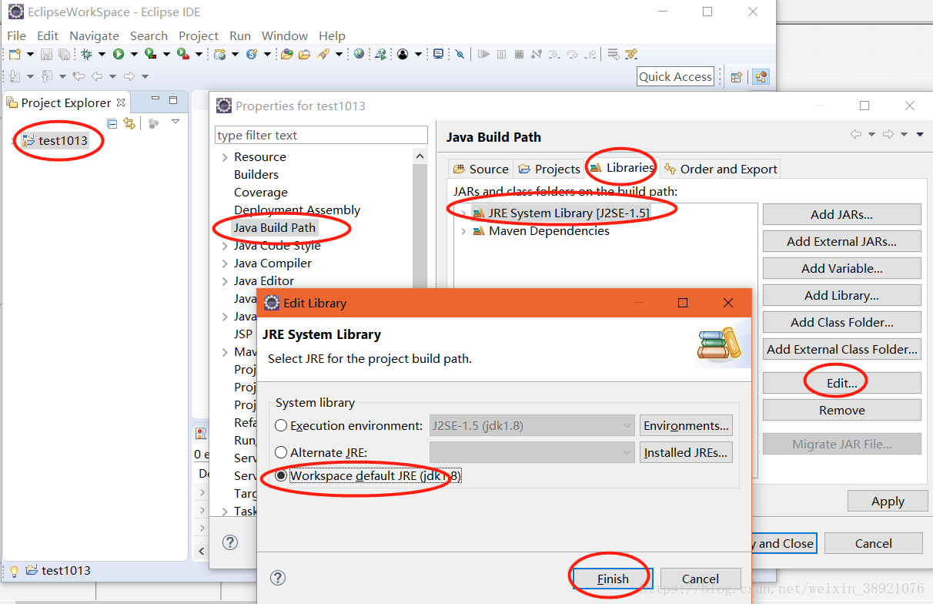Screen dimensions: 933x604
Task: Click the New Java class toolbar icon
Action: point(252,54)
